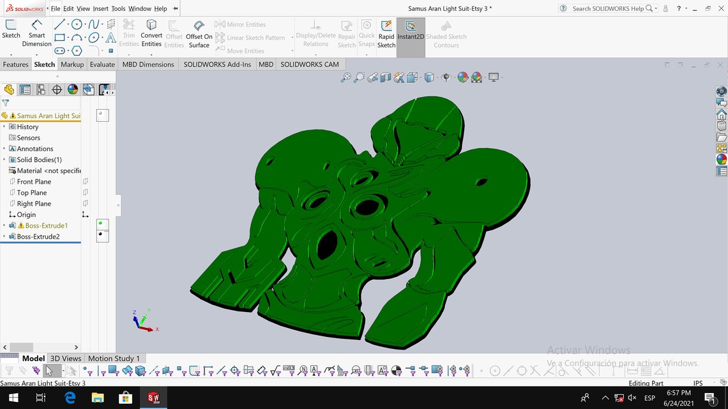Switch to the Motion Study 1 tab

(x=114, y=359)
